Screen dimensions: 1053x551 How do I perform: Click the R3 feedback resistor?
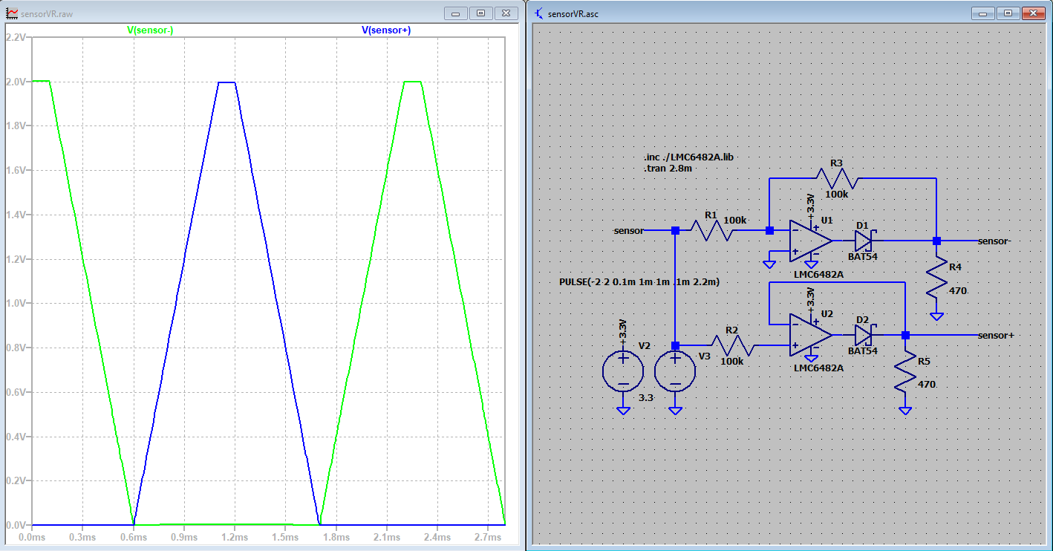pos(837,179)
